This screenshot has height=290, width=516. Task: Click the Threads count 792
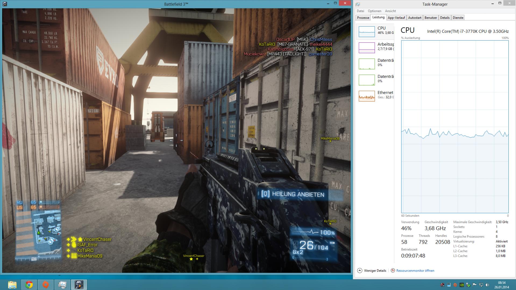pos(423,242)
